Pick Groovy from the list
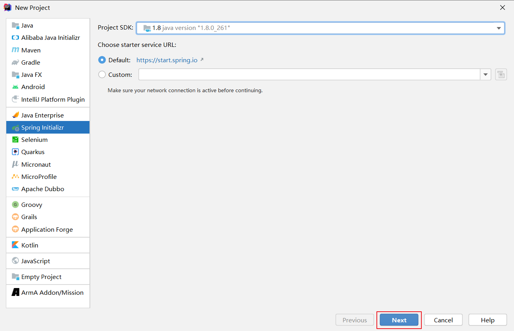This screenshot has height=331, width=514. pyautogui.click(x=48, y=205)
